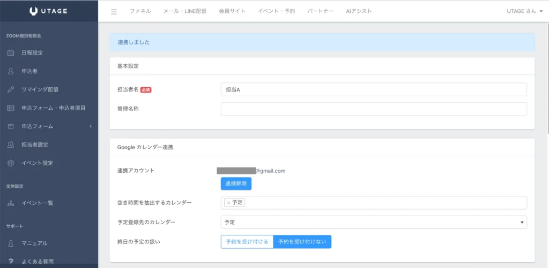Screen dimensions: 549x268
Task: Open よくある質問 in sidebar
Action: [x=37, y=262]
